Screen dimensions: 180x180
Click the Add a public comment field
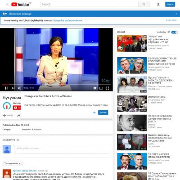(62, 149)
